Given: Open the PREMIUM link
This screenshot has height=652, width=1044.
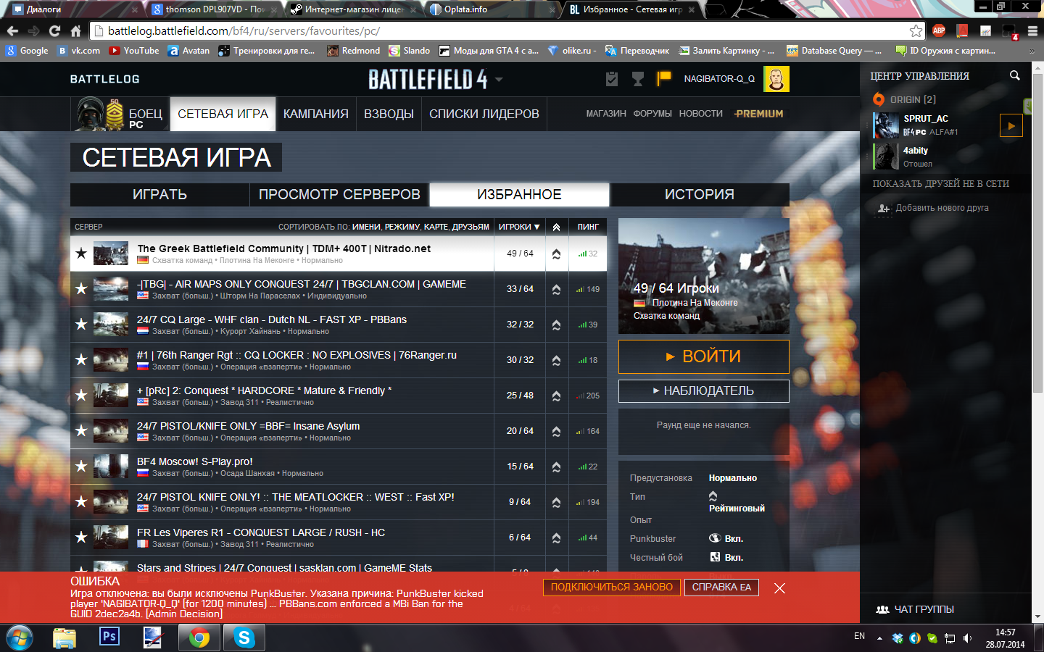Looking at the screenshot, I should point(758,114).
